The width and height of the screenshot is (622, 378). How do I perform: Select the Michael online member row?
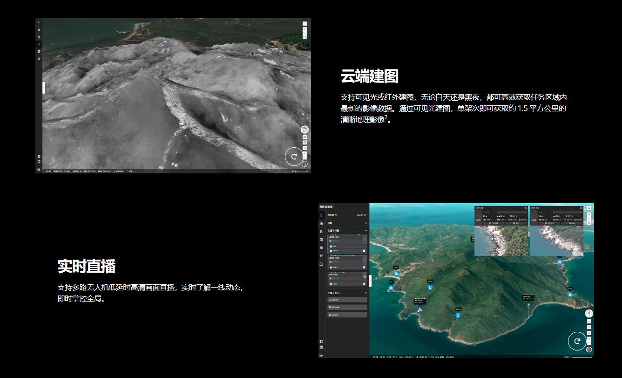tap(347, 307)
